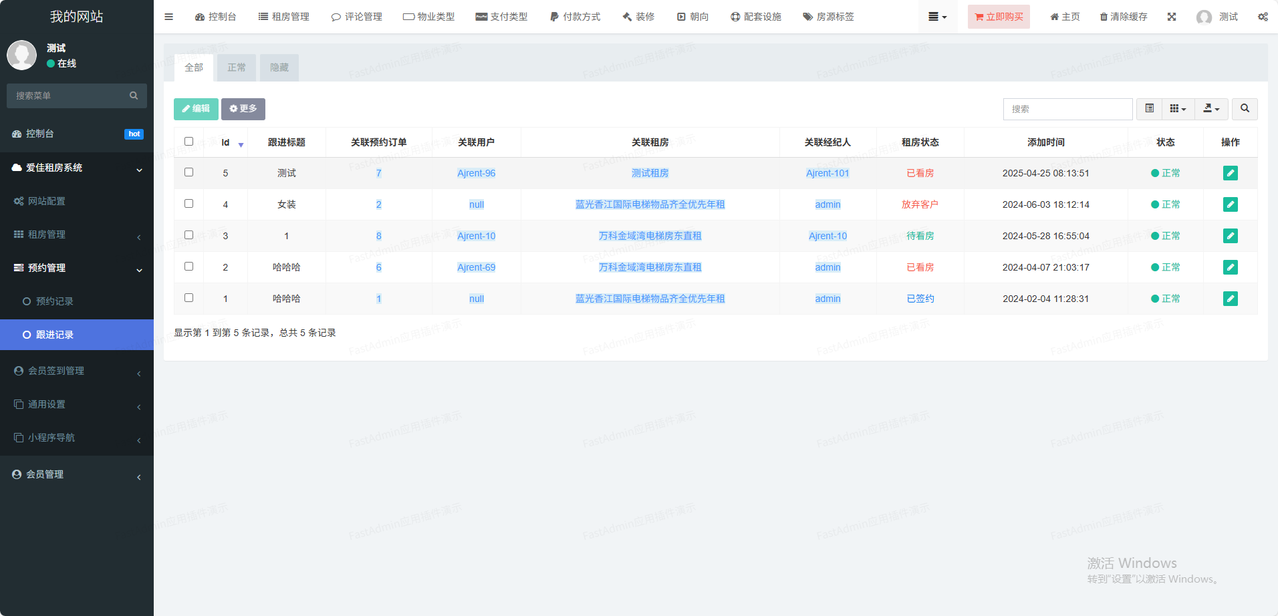Viewport: 1278px width, 616px height.
Task: Click the edit pencil icon for row 1
Action: coord(1230,299)
